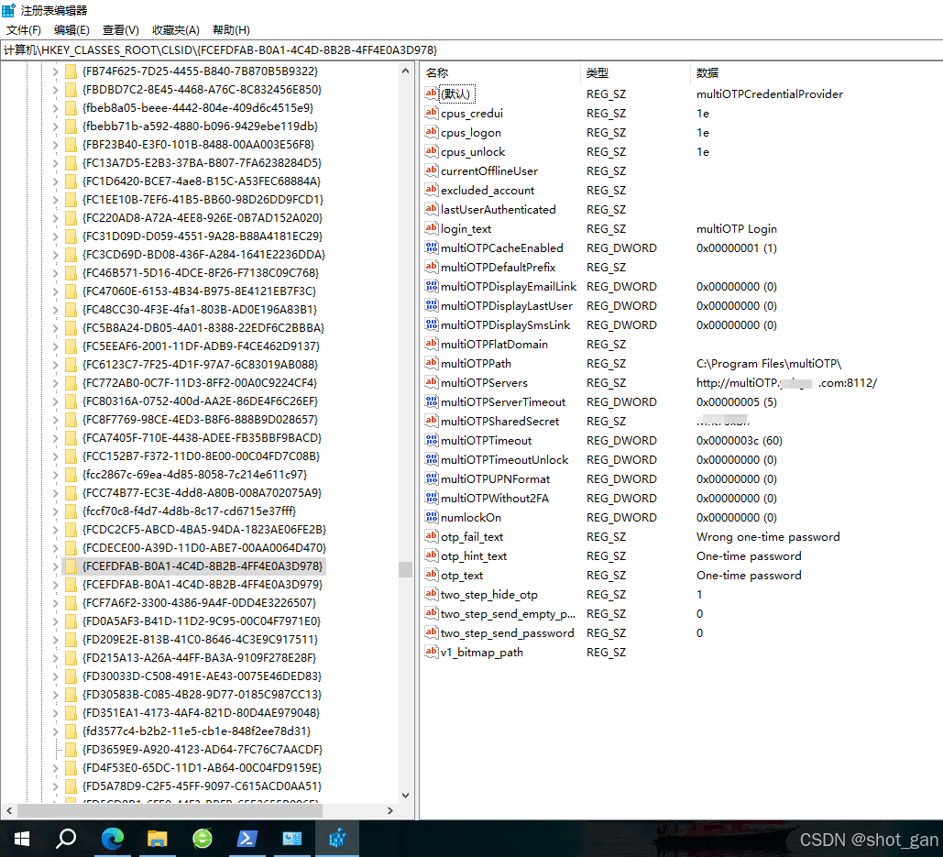
Task: Open File Explorer from taskbar
Action: 157,839
